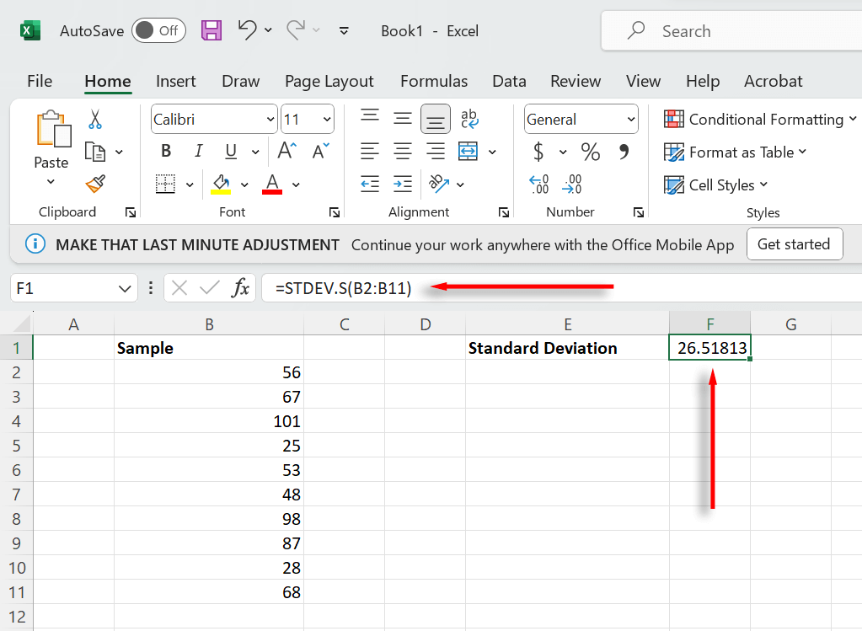Switch to the Formulas tab
Screen dimensions: 862x631
[x=433, y=82]
